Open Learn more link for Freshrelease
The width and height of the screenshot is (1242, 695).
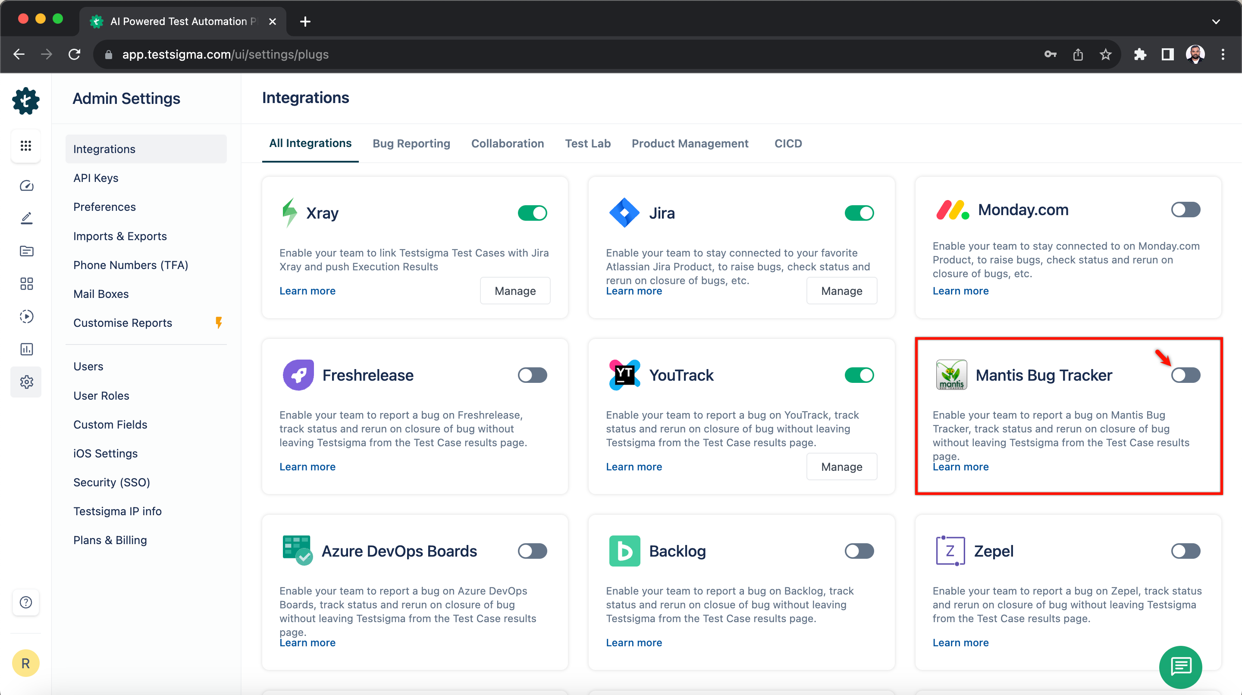pos(307,466)
